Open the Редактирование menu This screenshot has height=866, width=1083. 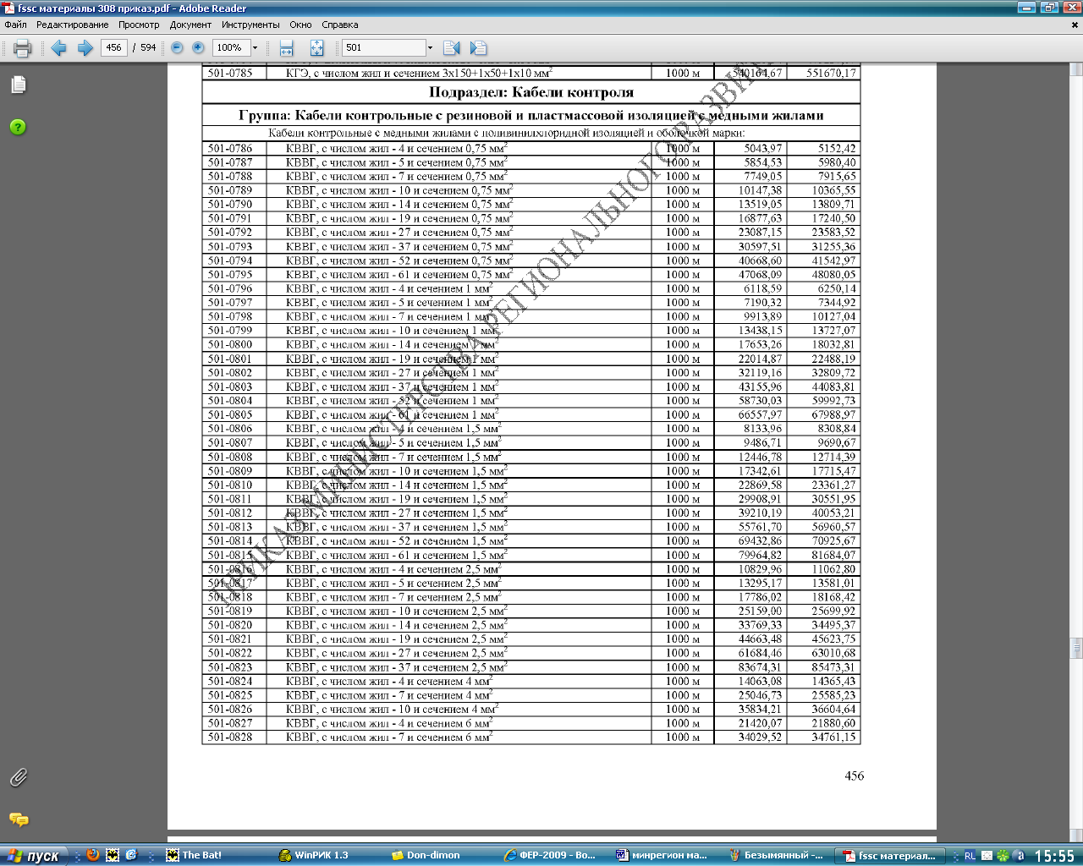click(x=72, y=25)
